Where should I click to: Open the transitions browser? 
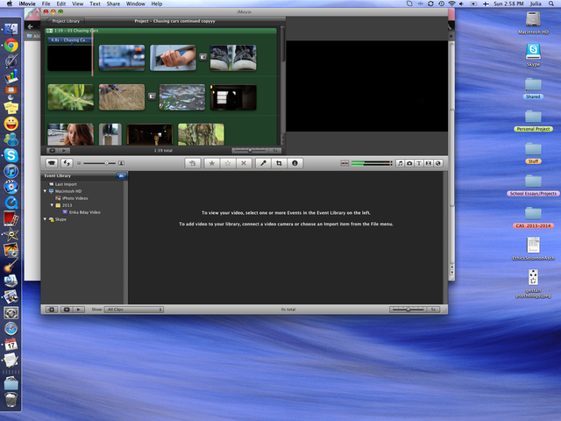[429, 163]
